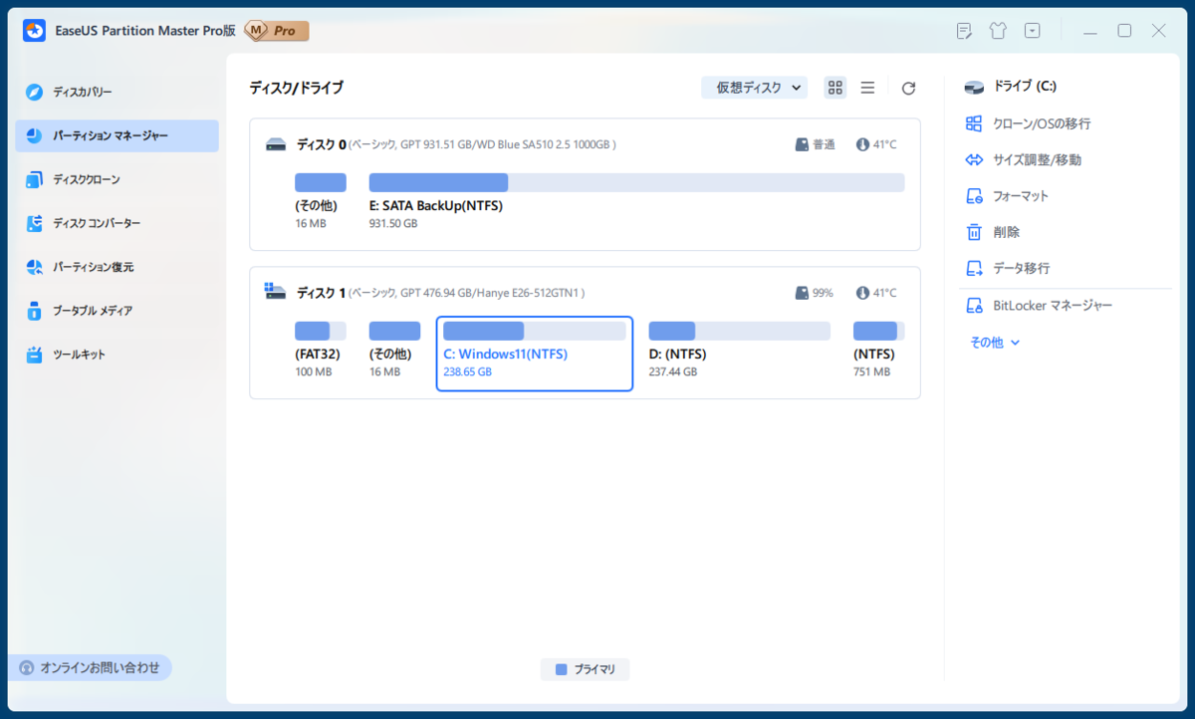Click the ドライブ (C:) header
Viewport: 1195px width, 719px height.
click(x=1011, y=87)
